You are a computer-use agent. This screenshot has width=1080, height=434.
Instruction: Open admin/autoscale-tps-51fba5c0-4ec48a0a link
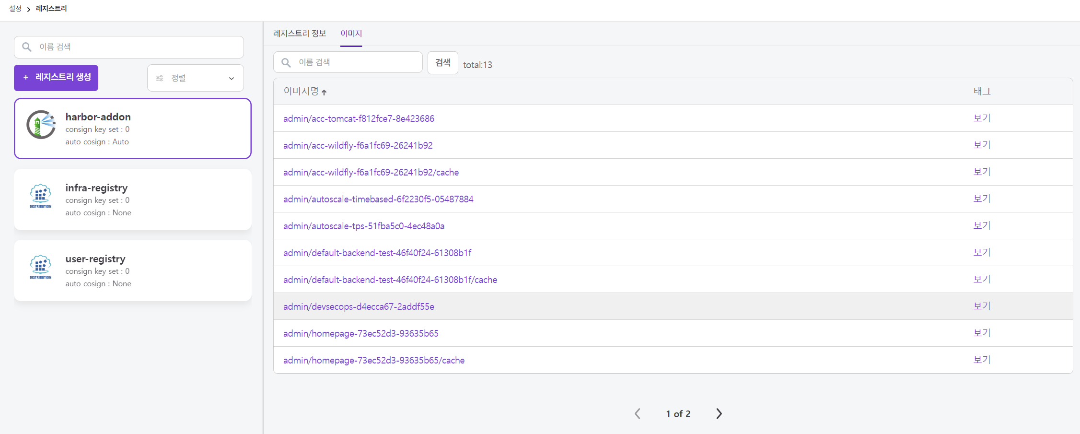[364, 226]
